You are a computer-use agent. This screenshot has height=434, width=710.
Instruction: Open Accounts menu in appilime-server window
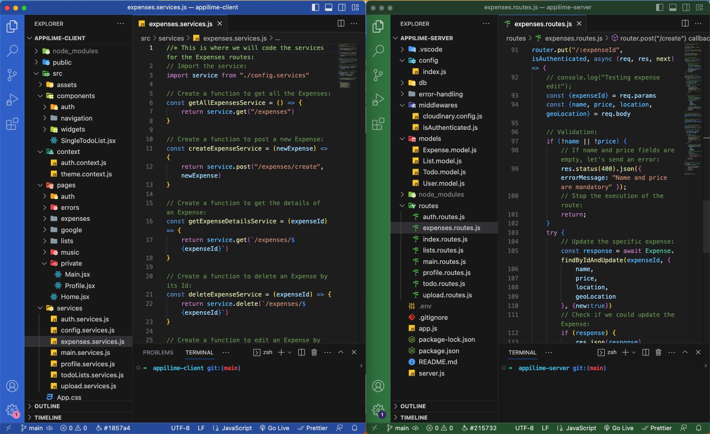pos(378,386)
